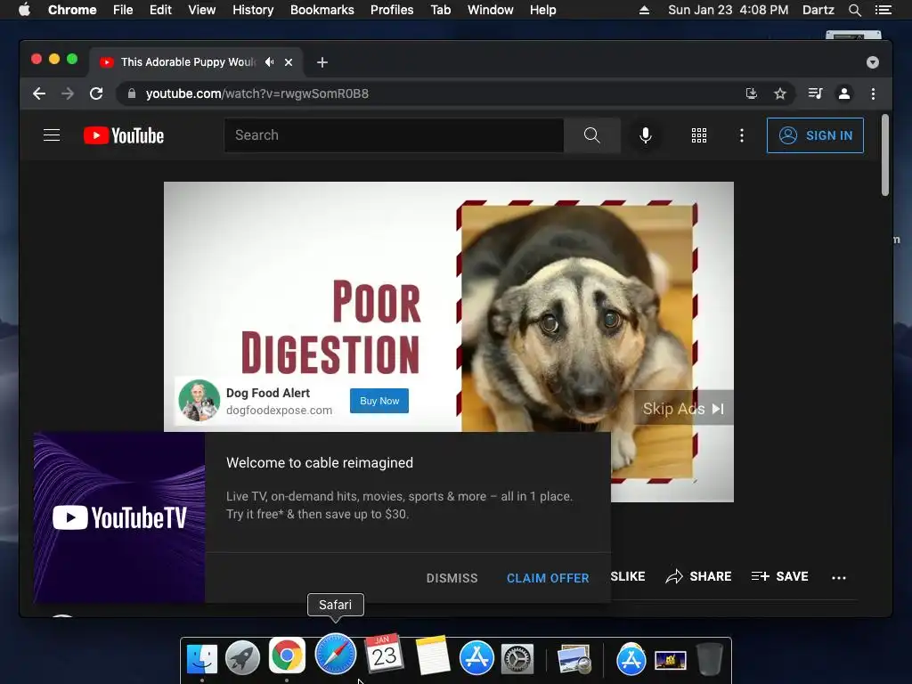Open the Chrome three-dot menu

[873, 94]
